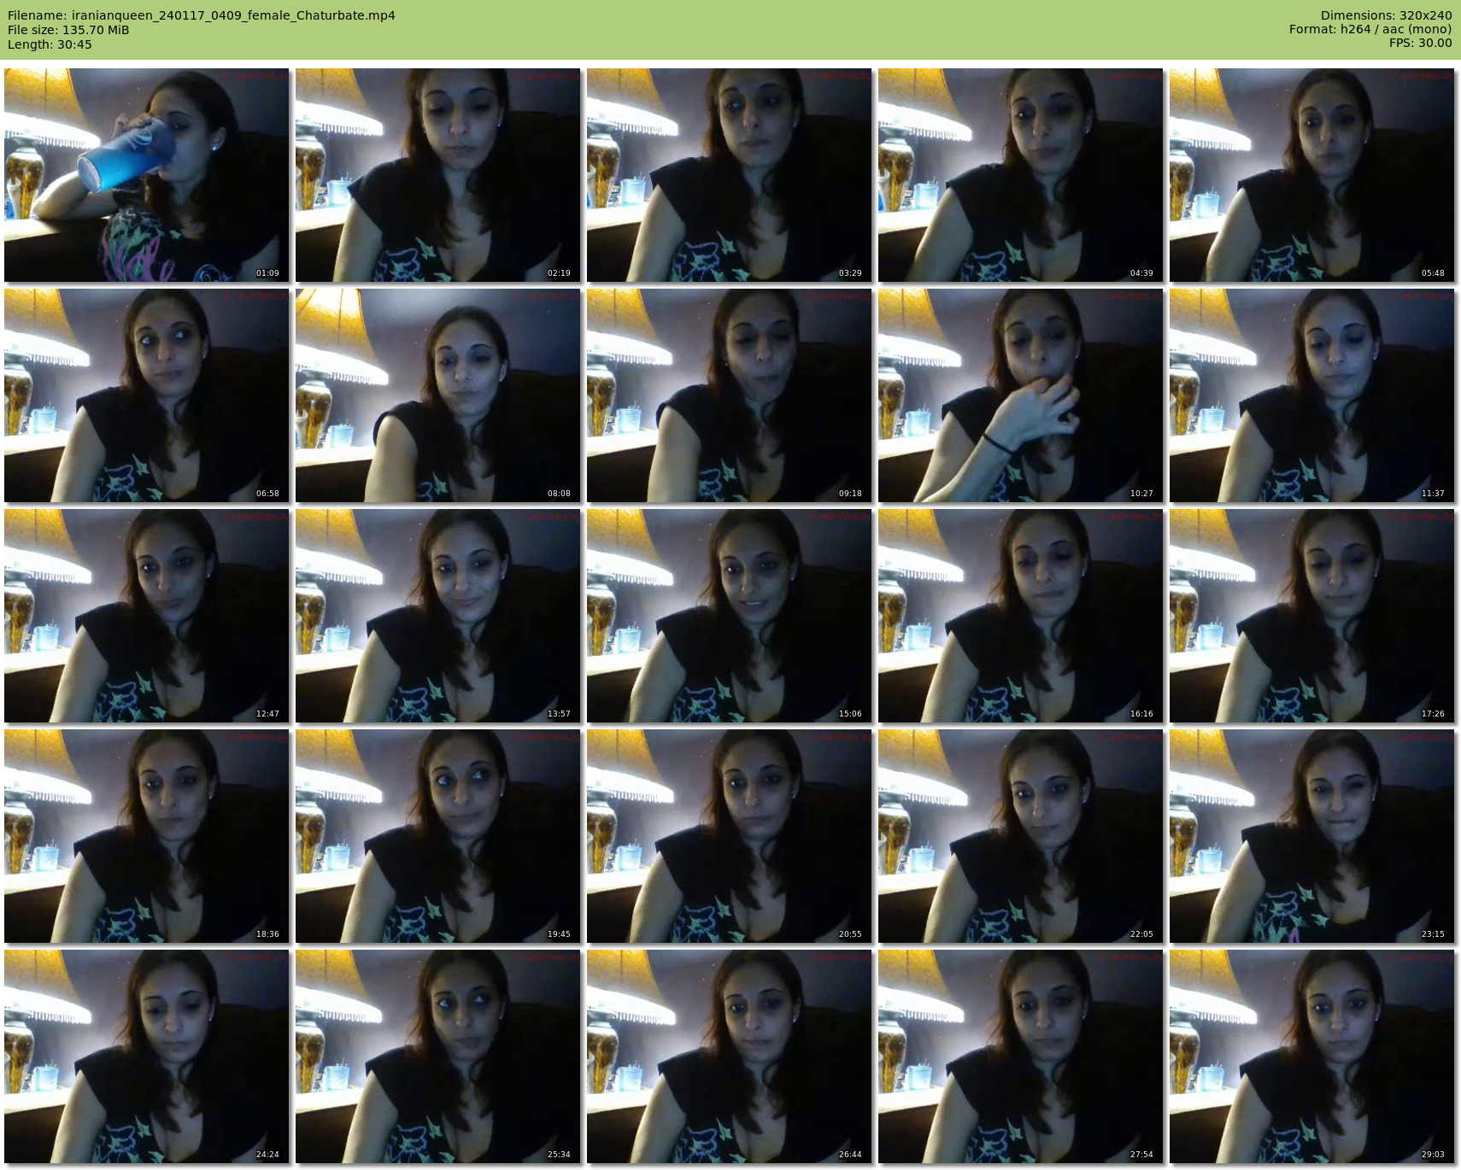1461x1170 pixels.
Task: Choose the thumbnail marked 13:57
Action: click(x=438, y=616)
